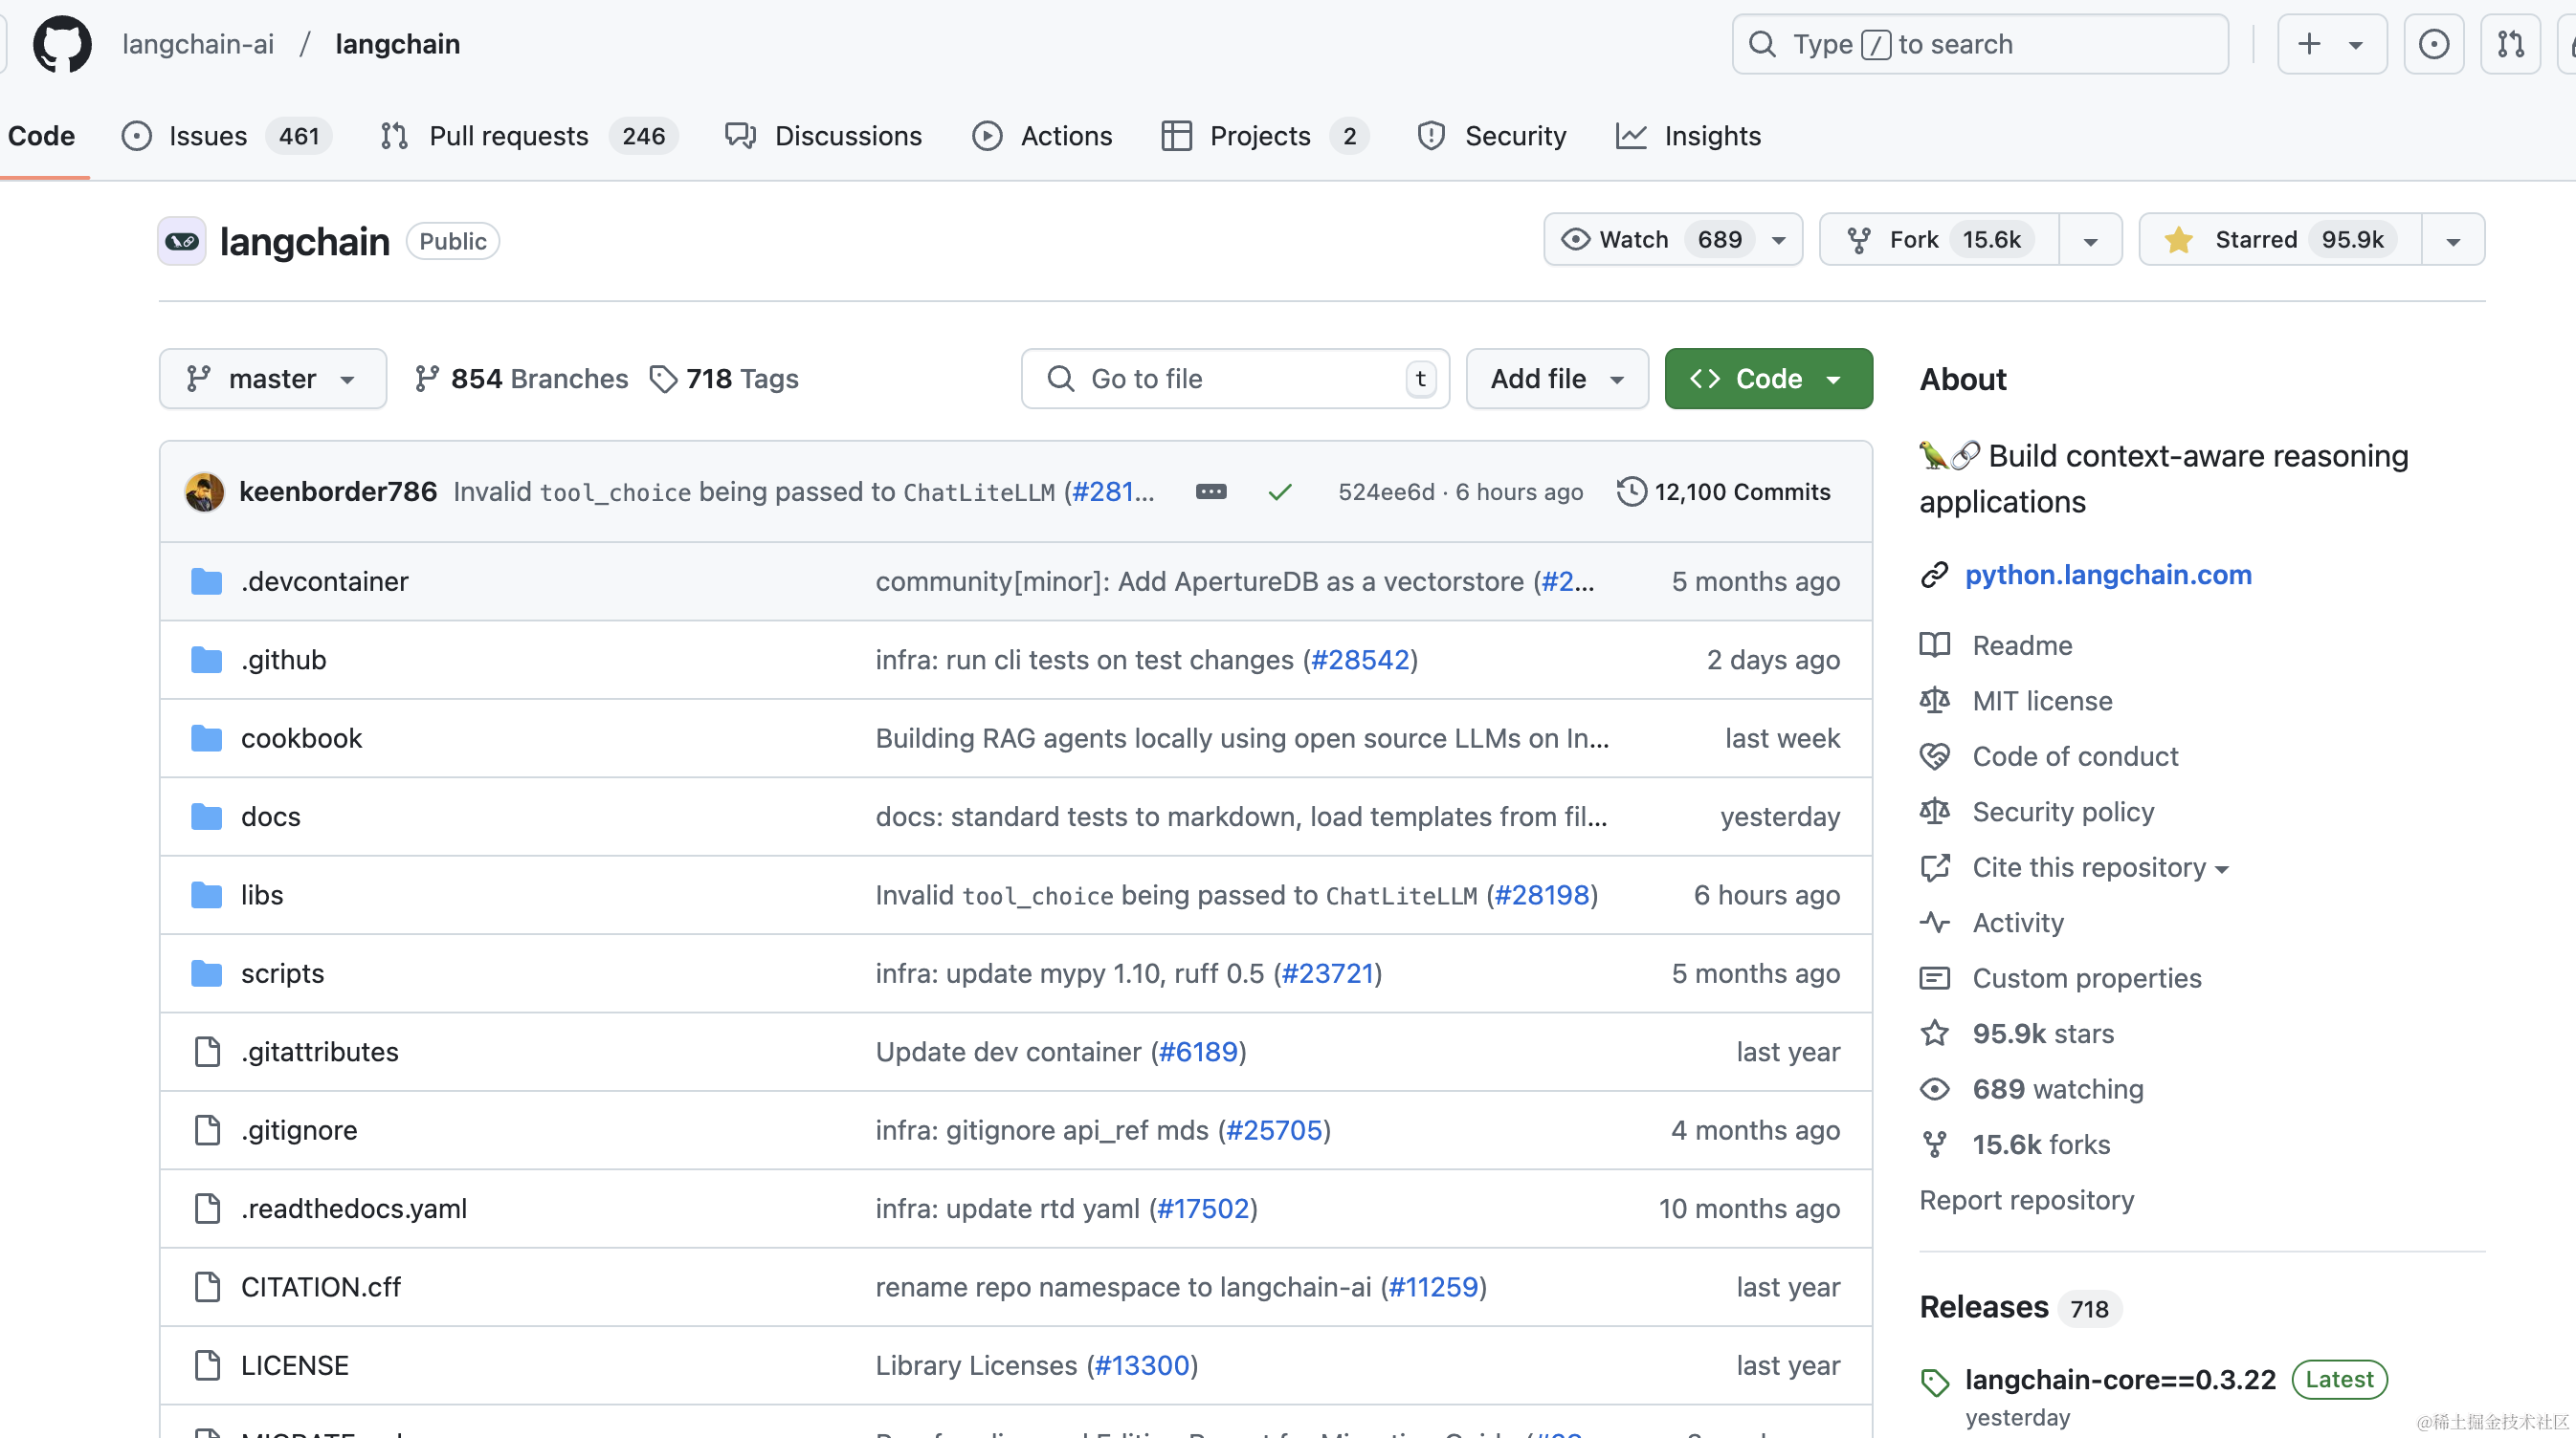Open the master branch dropdown
2576x1438 pixels.
point(272,379)
